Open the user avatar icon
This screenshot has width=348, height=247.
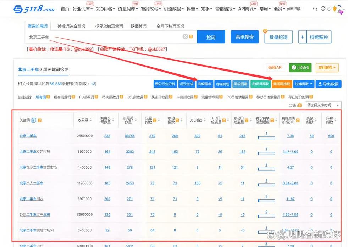pyautogui.click(x=339, y=9)
